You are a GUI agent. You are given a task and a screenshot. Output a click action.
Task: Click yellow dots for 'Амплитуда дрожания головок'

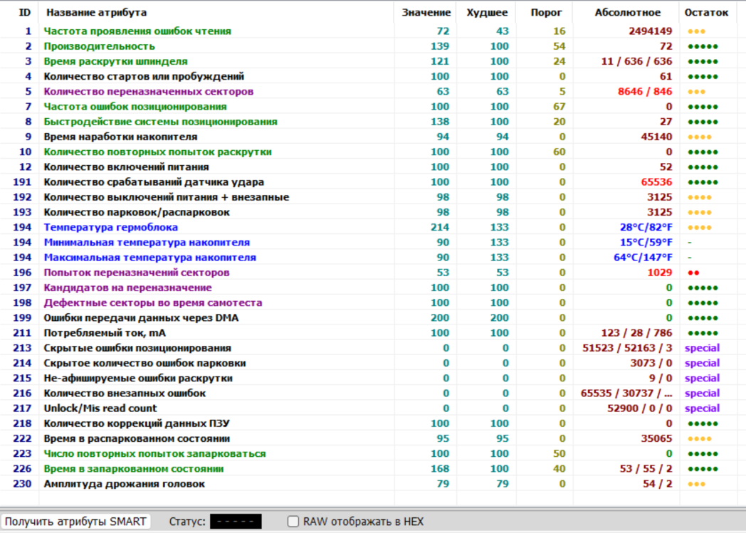click(x=696, y=484)
